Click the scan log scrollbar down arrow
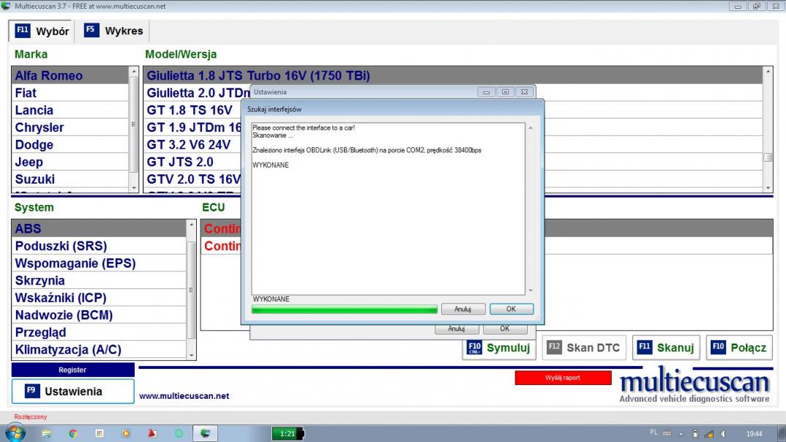This screenshot has height=442, width=786. click(x=531, y=291)
